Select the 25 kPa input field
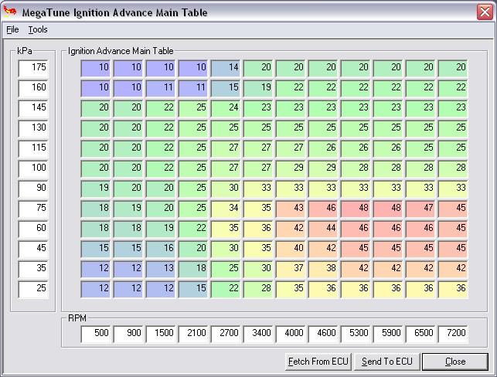 (x=33, y=289)
